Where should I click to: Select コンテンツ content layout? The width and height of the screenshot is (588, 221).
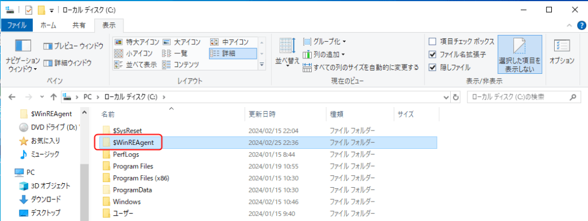tap(180, 65)
